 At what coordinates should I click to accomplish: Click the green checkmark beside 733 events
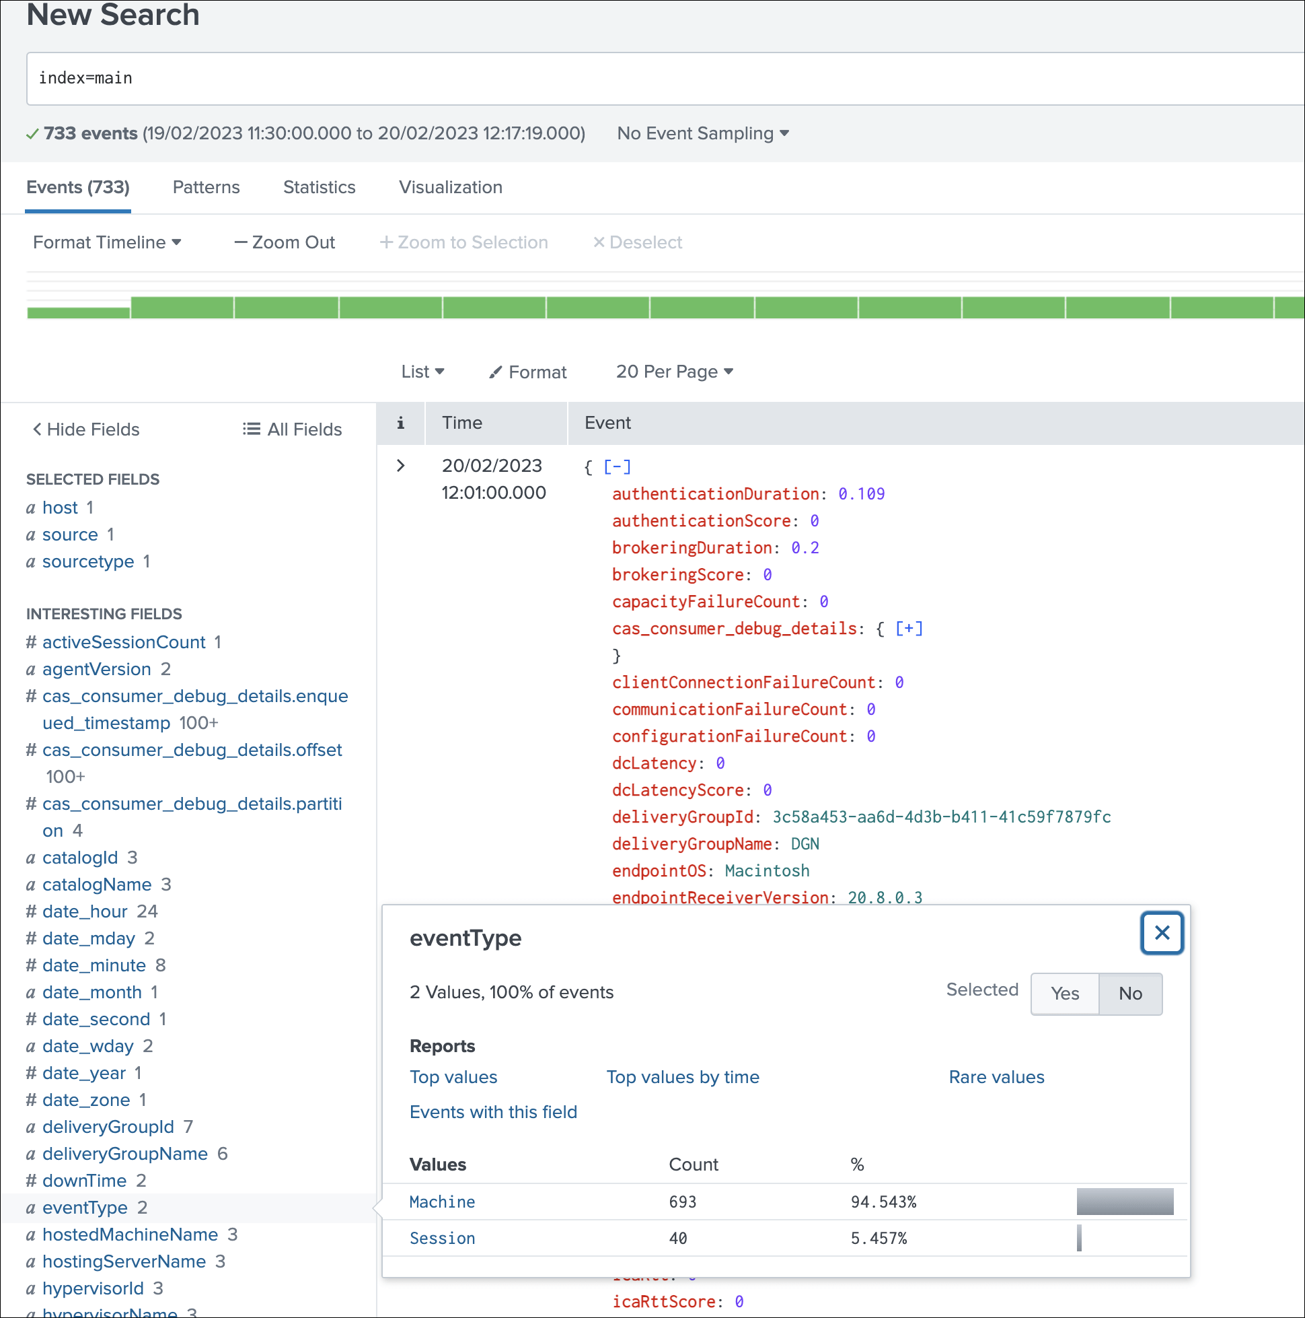coord(32,134)
